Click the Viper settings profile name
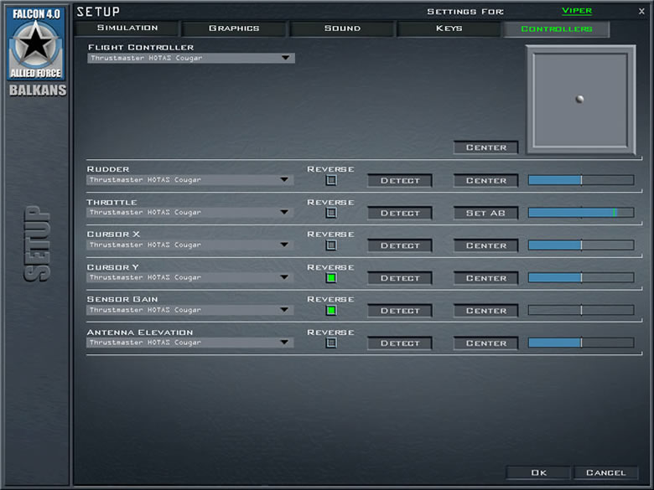 pos(576,11)
